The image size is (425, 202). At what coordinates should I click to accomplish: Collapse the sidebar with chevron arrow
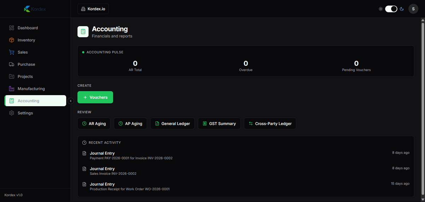(x=70, y=101)
